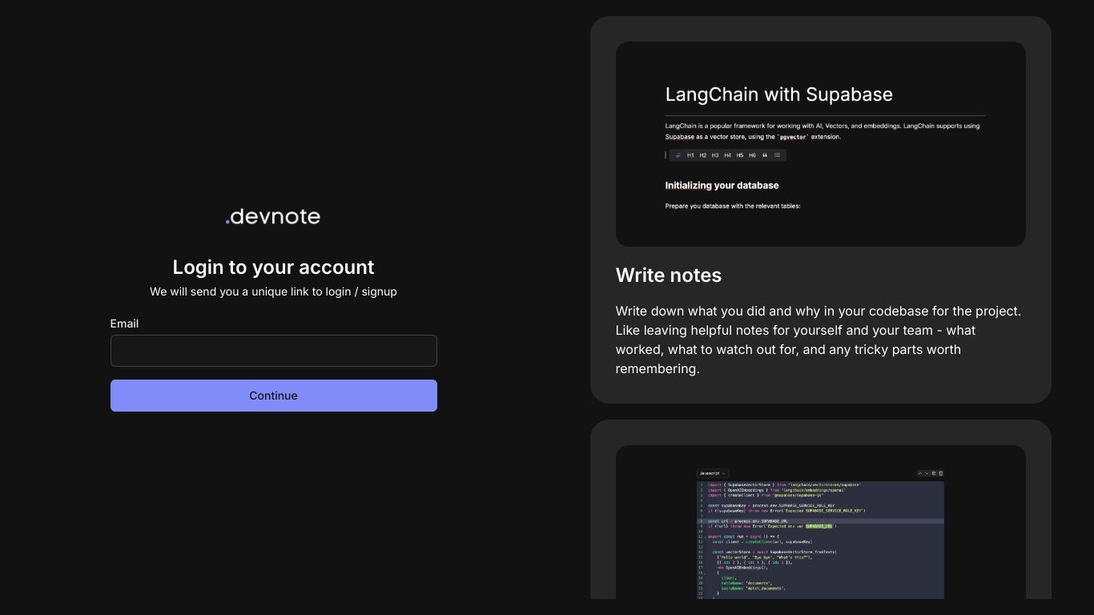Open the Javascript code editor preview image
This screenshot has height=615, width=1094.
(x=820, y=522)
